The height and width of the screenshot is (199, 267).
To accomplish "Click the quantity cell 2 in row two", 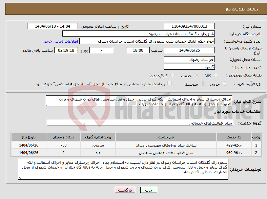I will click(x=63, y=153).
